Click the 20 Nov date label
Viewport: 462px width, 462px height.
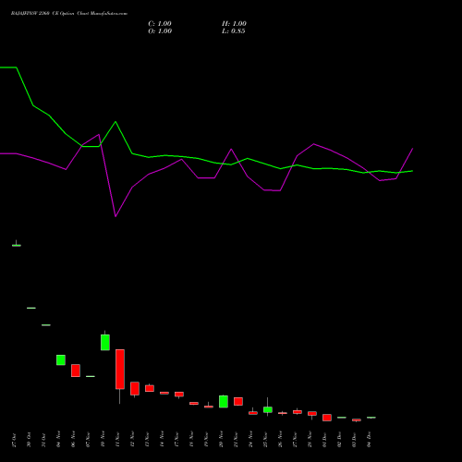pyautogui.click(x=221, y=440)
